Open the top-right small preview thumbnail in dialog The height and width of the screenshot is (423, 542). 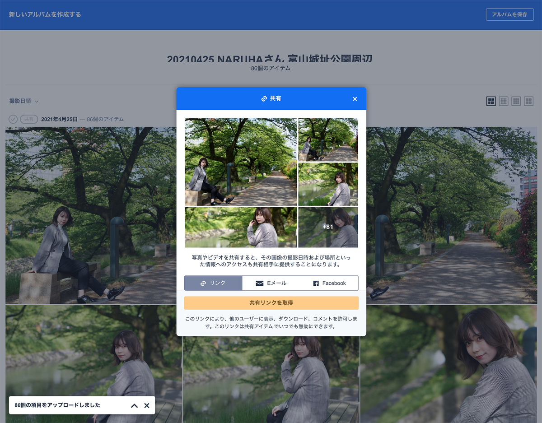click(328, 140)
